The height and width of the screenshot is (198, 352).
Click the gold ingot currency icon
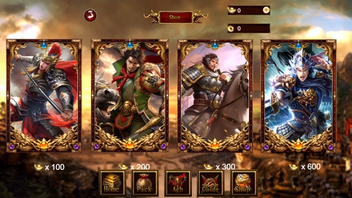coord(232,10)
